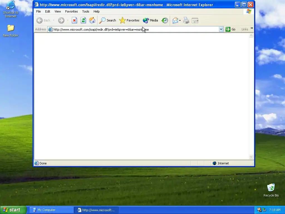Stop page loading with red X icon
The height and width of the screenshot is (214, 285).
pyautogui.click(x=74, y=20)
